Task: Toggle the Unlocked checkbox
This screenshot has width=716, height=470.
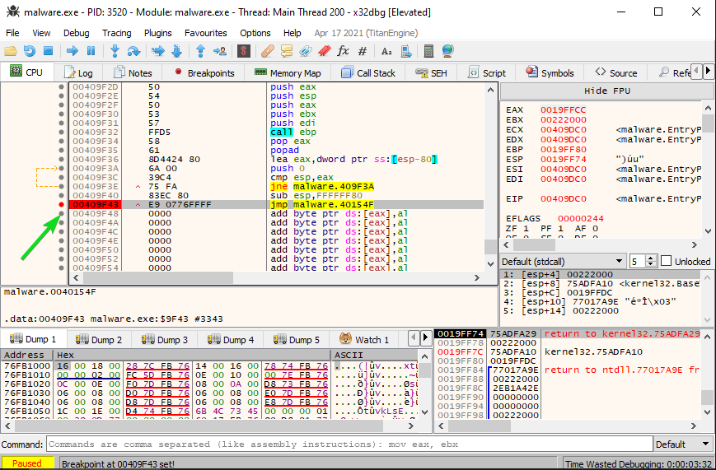Action: (667, 261)
